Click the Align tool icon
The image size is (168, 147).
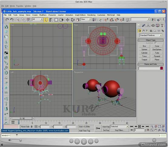coord(159,20)
